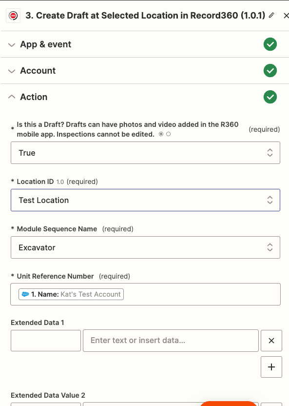Rename the step using the pencil icon

pos(272,15)
